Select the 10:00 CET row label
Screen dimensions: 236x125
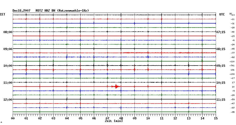click(x=8, y=66)
